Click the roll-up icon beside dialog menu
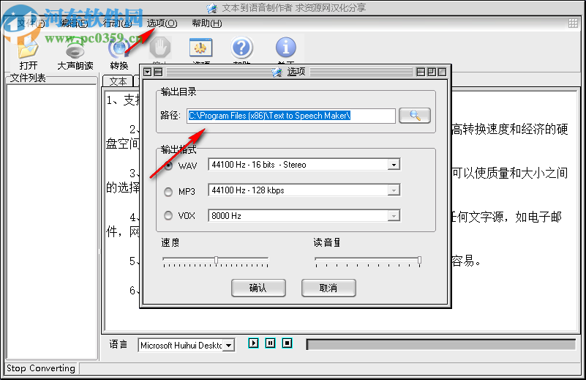 click(x=158, y=72)
